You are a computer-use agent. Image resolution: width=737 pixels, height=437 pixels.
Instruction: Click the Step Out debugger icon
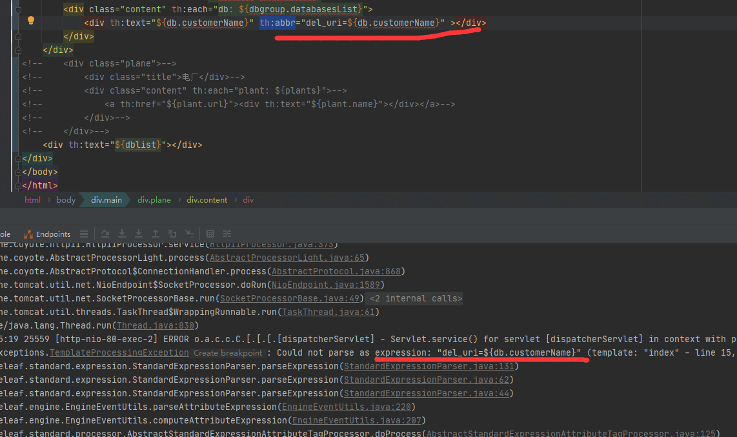(156, 234)
